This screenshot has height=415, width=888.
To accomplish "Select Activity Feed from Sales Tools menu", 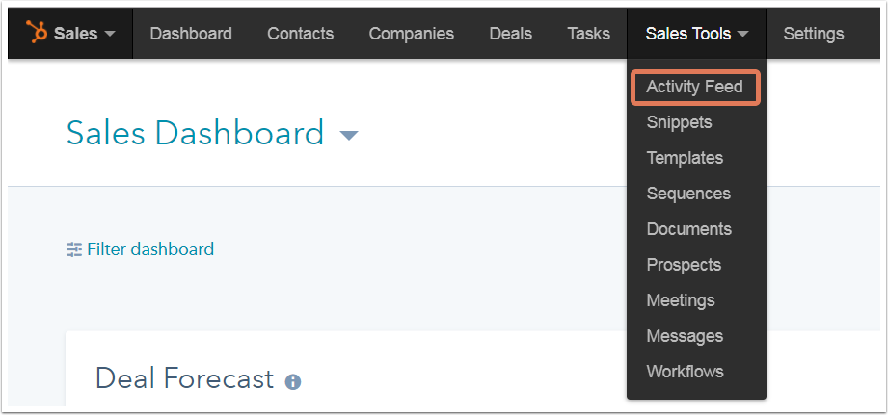I will [x=694, y=87].
